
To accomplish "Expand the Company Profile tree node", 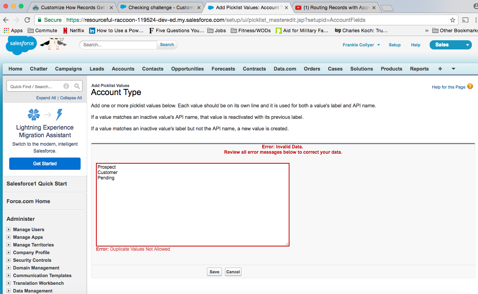I will tap(8, 253).
